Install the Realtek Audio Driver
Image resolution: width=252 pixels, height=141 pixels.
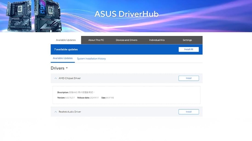click(x=188, y=112)
